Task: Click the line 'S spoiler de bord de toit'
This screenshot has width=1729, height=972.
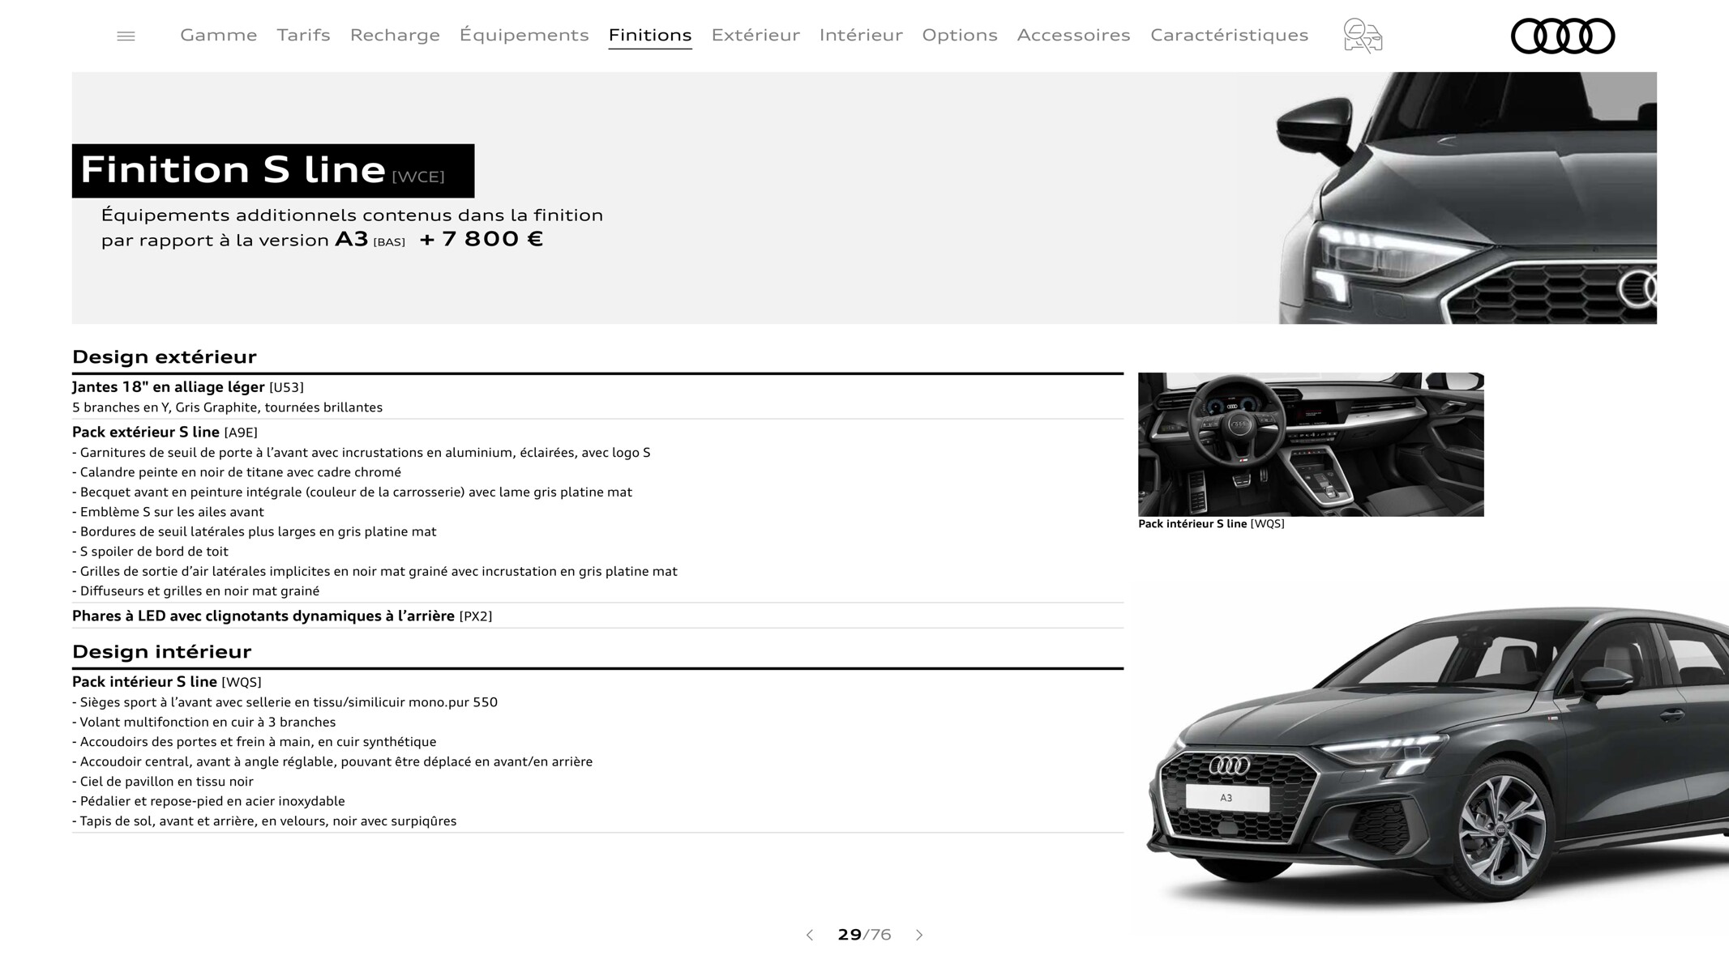Action: 151,552
